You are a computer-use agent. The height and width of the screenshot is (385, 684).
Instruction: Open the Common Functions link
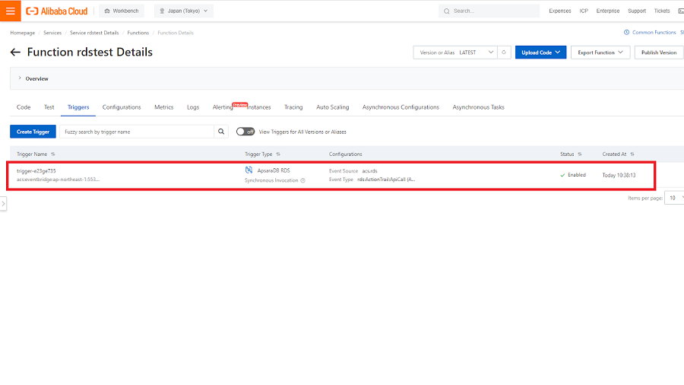(650, 32)
